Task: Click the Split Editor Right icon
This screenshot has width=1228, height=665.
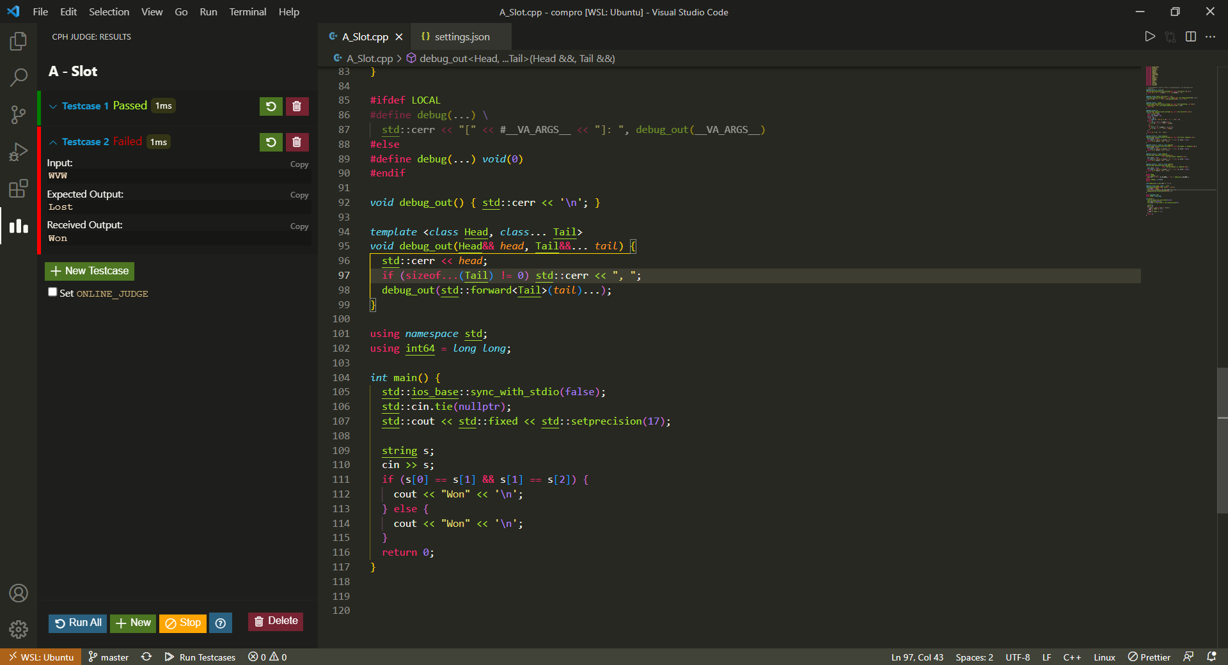Action: [1190, 36]
